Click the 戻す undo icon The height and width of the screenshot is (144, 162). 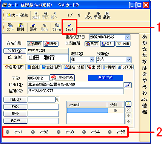(x=33, y=27)
